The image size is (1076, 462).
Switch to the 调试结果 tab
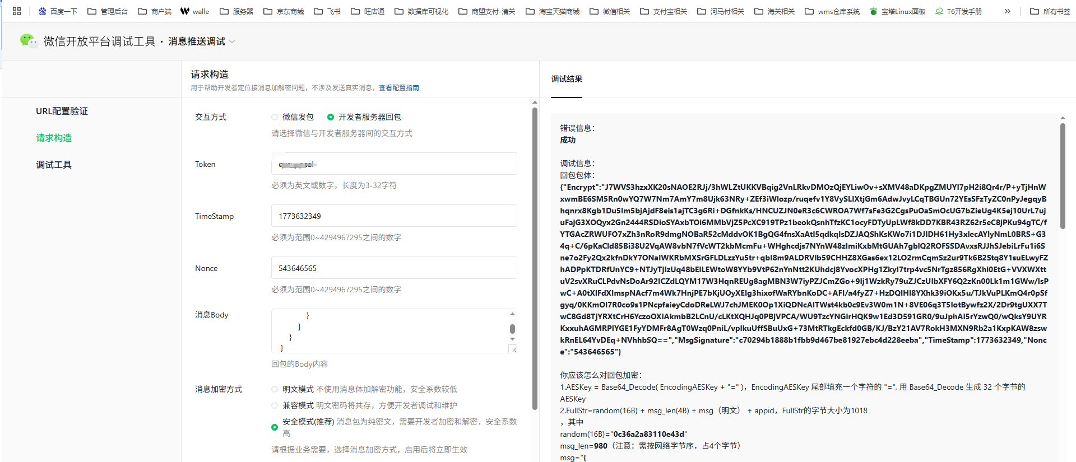pos(567,79)
